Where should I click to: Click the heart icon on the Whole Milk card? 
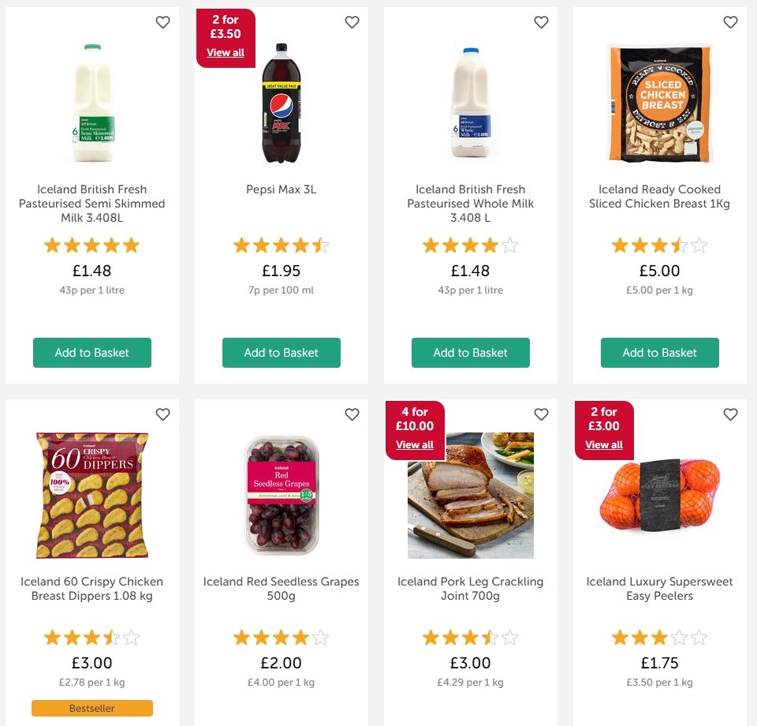tap(541, 22)
